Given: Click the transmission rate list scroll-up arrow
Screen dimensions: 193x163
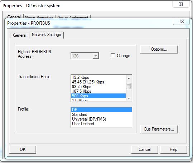Looking at the screenshot, I should 129,78.
